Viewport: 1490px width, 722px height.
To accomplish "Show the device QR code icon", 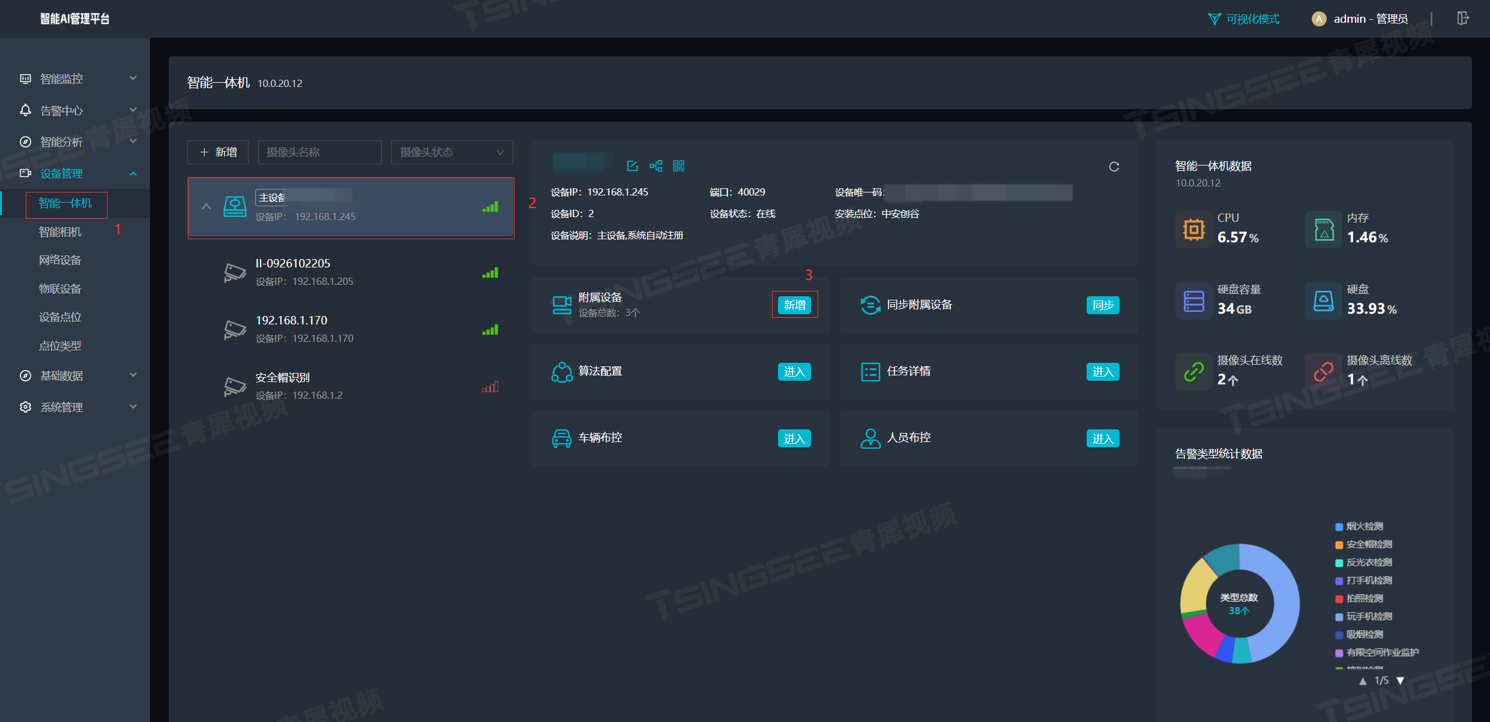I will (x=678, y=166).
